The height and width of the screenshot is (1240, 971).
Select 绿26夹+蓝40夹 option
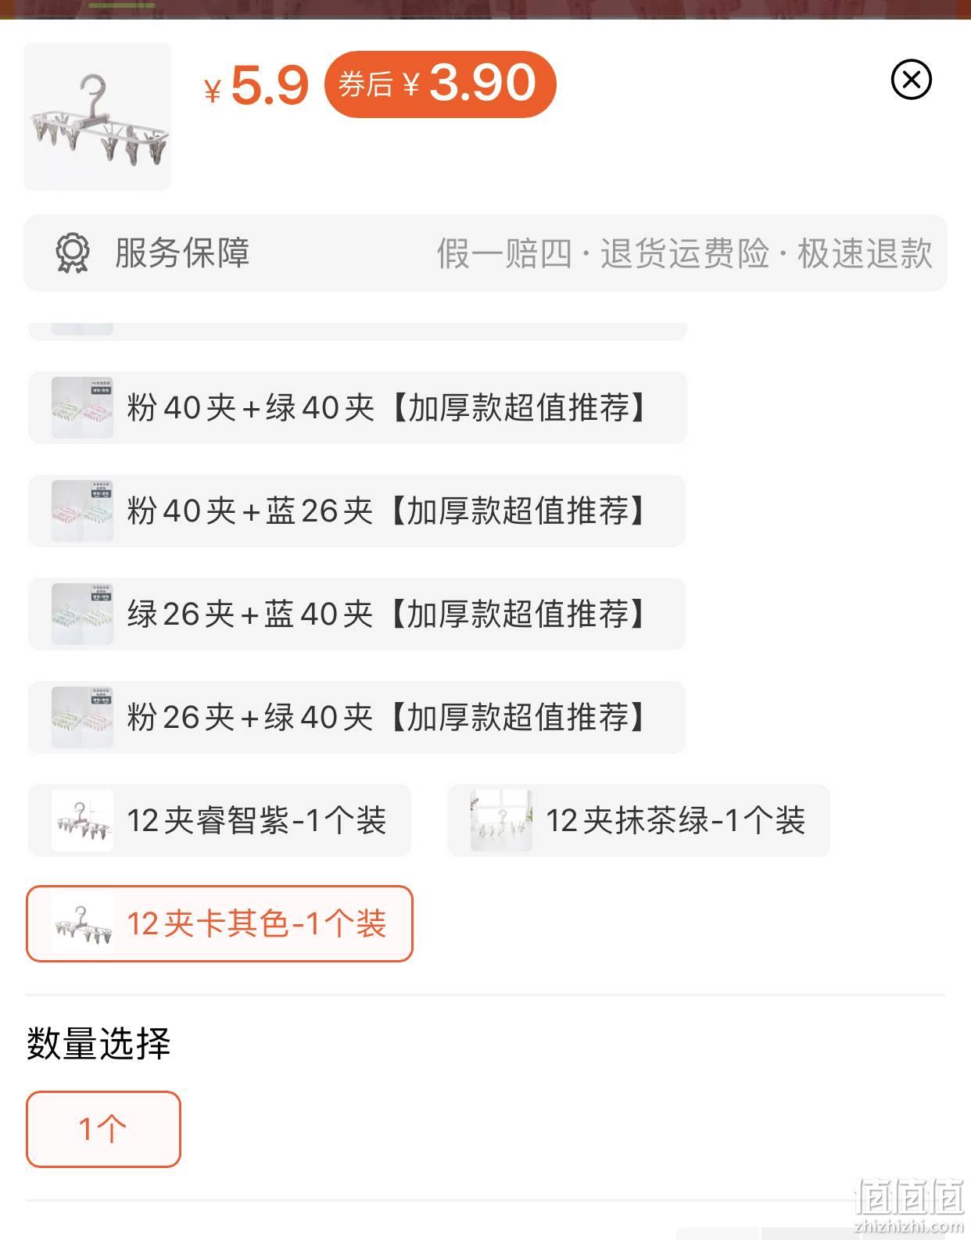357,615
